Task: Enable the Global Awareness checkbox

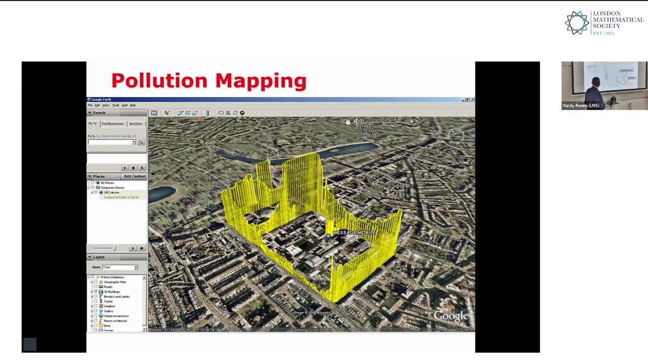Action: click(96, 315)
